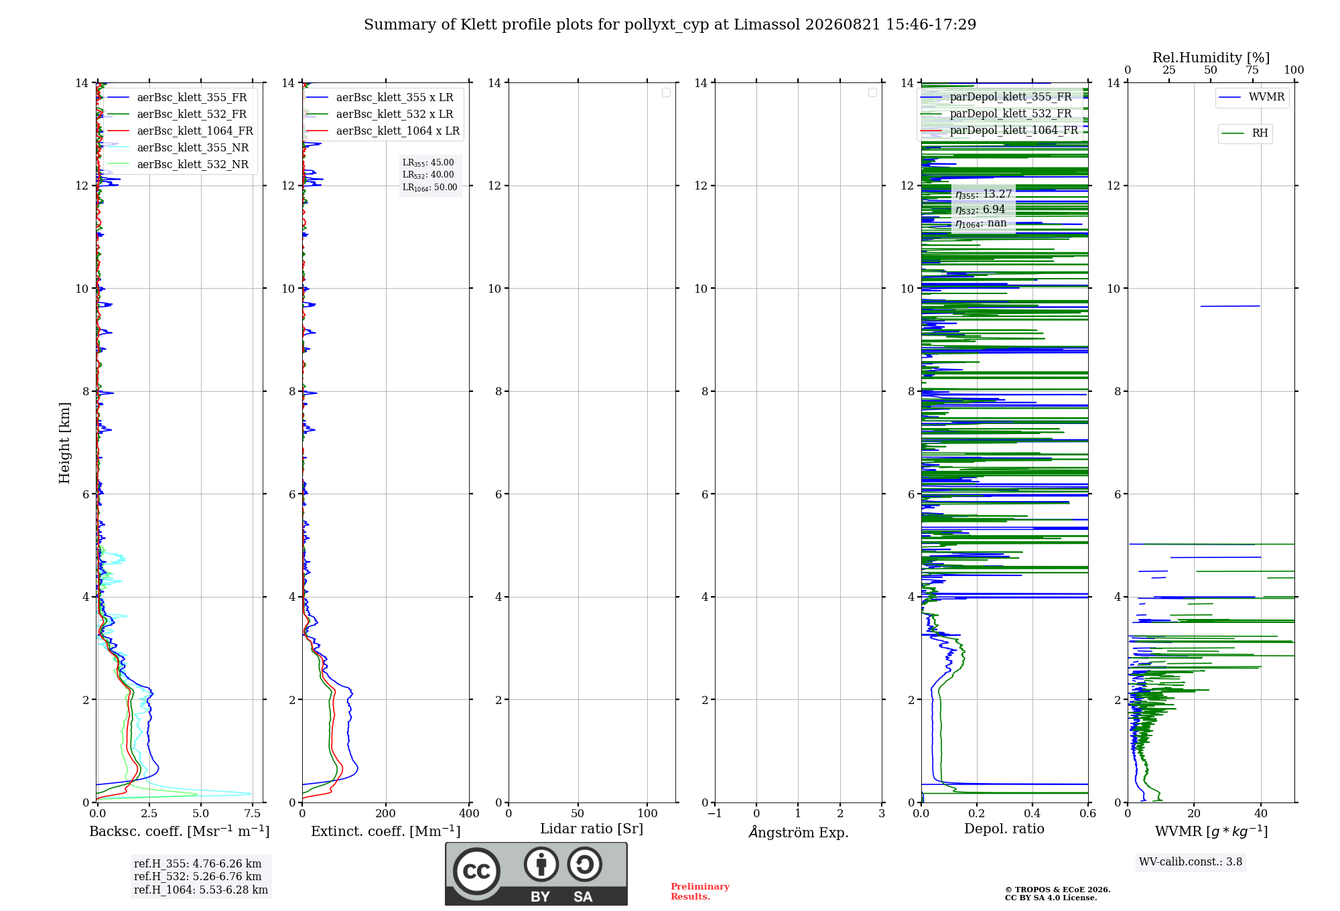Screen dimensions: 1340x911
Task: Click the Creative Commons CC icon
Action: 476,871
